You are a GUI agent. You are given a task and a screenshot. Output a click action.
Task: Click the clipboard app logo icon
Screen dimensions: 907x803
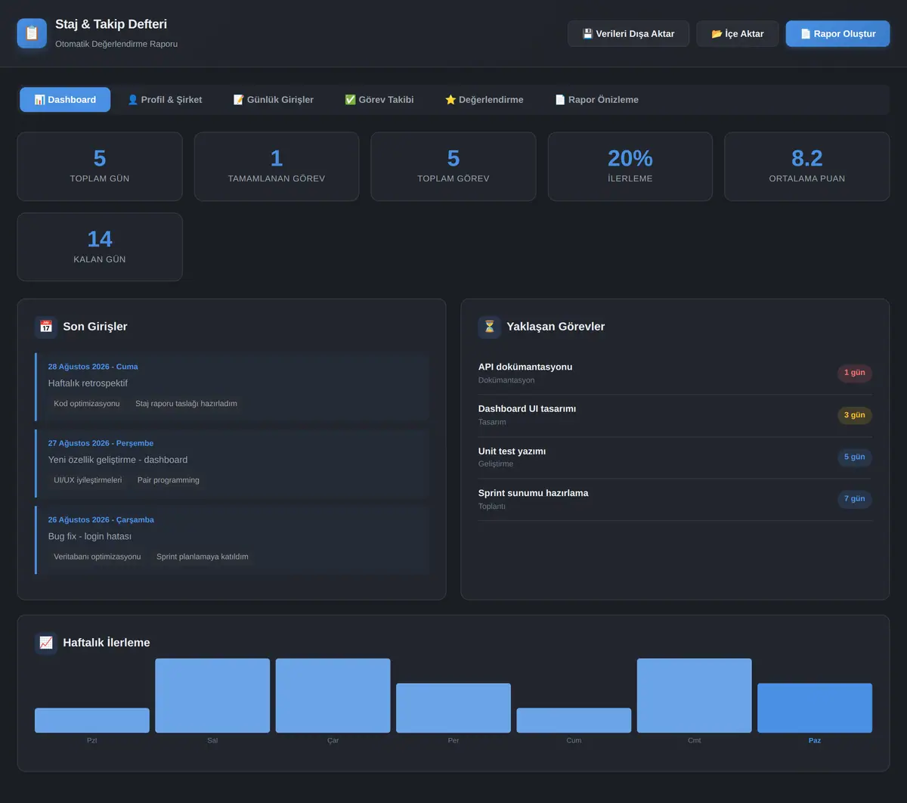point(32,33)
